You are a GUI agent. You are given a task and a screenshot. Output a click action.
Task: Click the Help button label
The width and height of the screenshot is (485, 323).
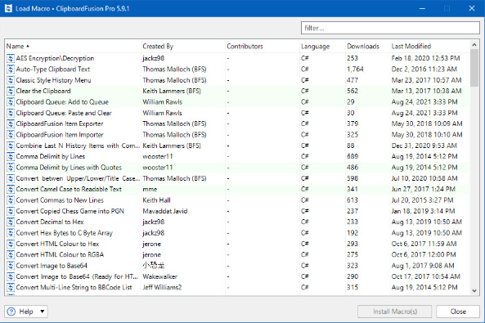click(x=26, y=312)
